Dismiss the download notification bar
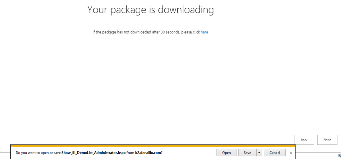Screen dimensions: 341x159 [x=291, y=153]
